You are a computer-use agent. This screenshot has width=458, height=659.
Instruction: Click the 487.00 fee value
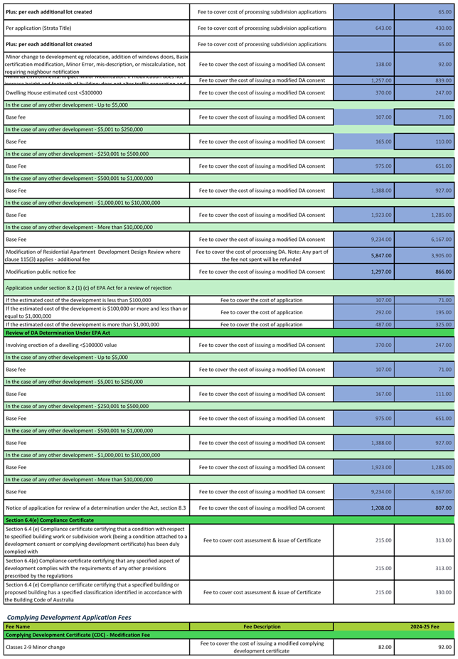(x=383, y=324)
